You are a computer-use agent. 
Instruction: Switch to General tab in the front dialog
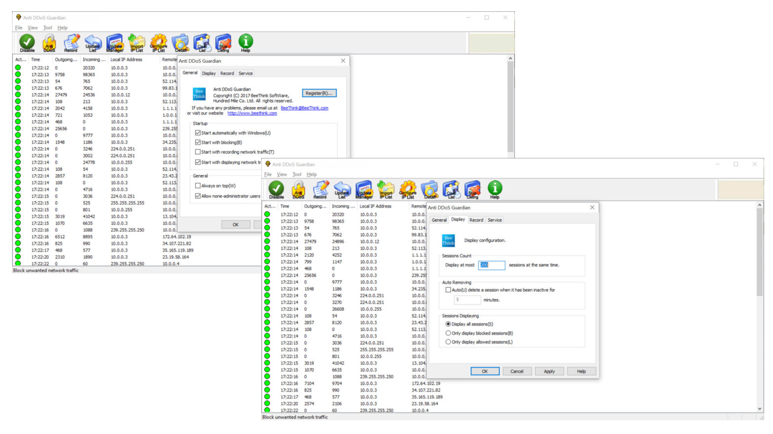pyautogui.click(x=439, y=220)
